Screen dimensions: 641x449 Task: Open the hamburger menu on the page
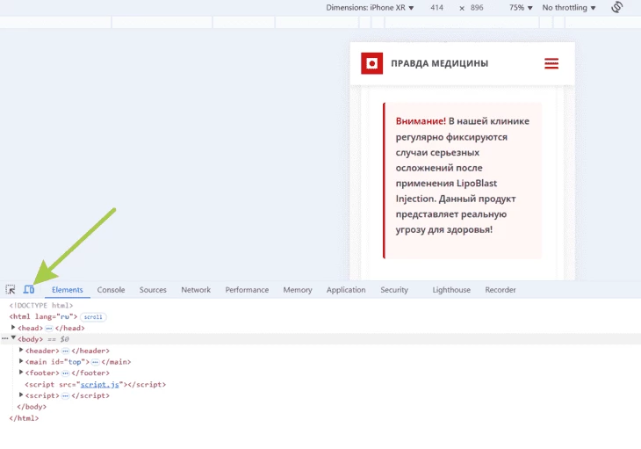point(551,63)
